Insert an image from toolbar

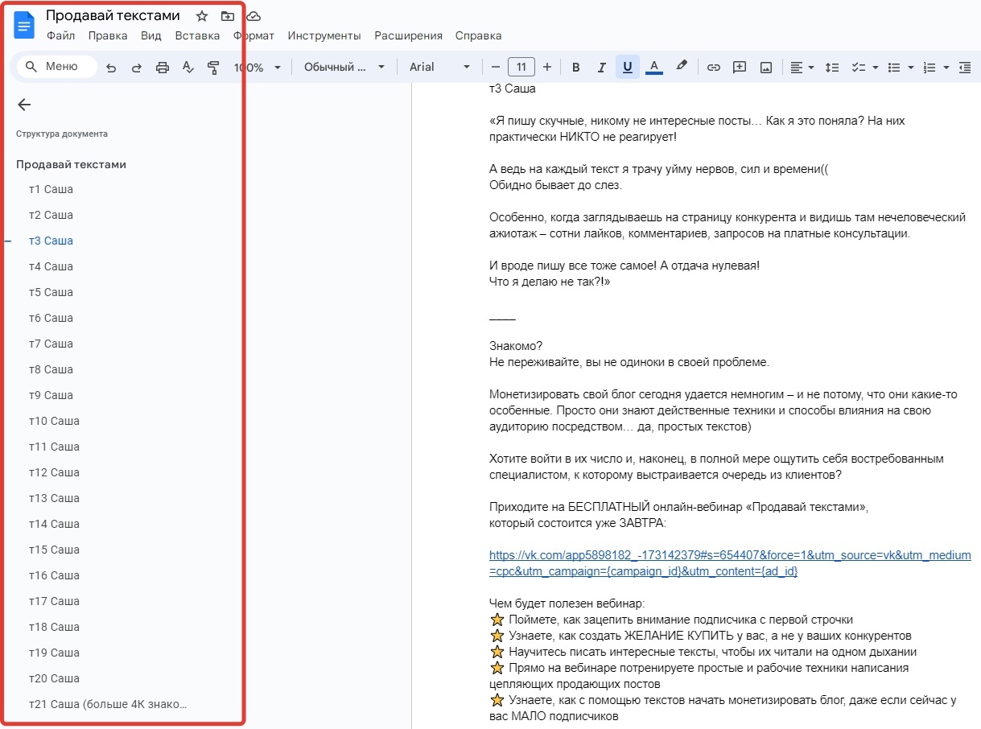click(x=766, y=68)
